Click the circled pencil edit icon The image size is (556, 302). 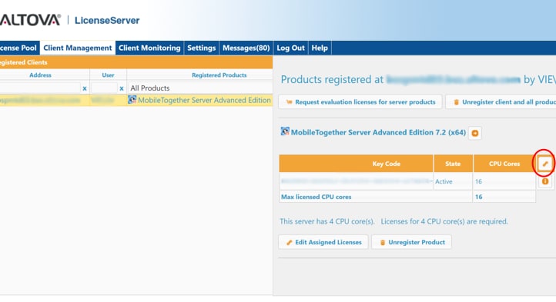tap(545, 164)
